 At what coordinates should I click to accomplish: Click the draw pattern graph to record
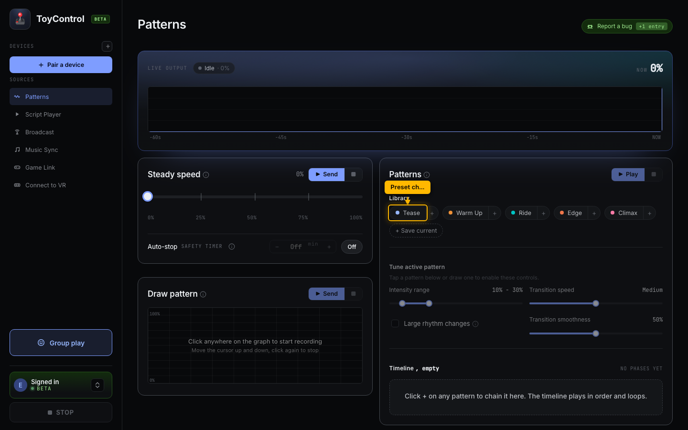click(x=255, y=345)
